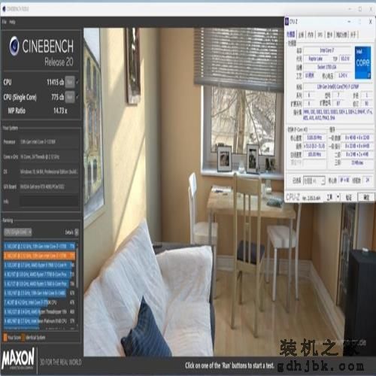Select the first (processor) tab in CPU-Z
Viewport: 376px width, 376px height.
(291, 35)
